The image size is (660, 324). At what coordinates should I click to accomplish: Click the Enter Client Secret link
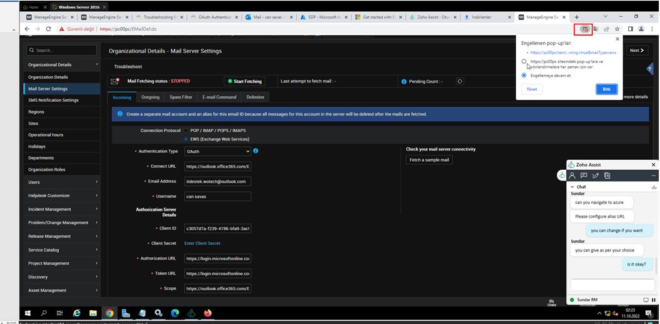(x=202, y=243)
